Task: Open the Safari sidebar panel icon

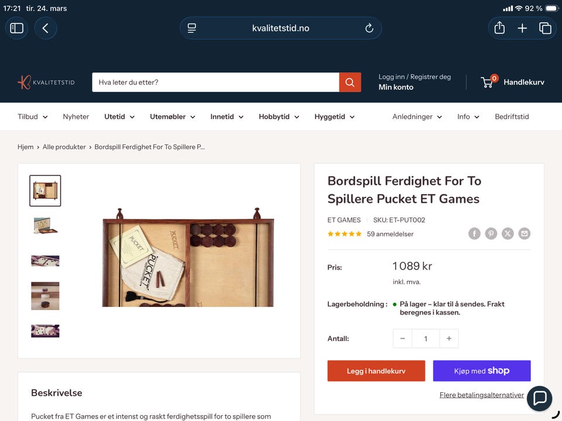Action: [x=16, y=28]
